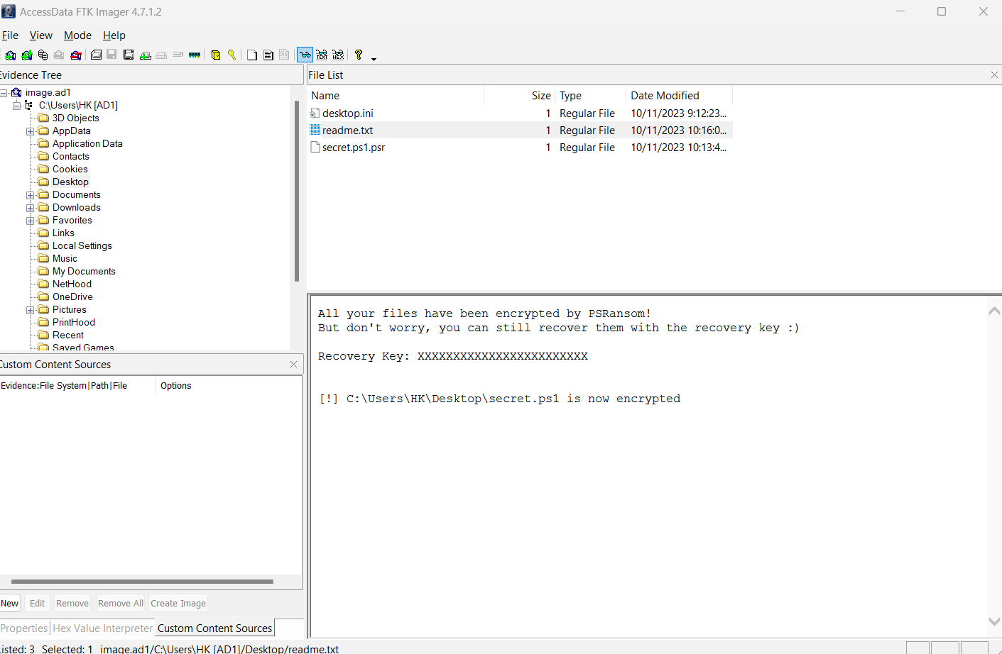Click the Export File Hash List icon
Screen dimensions: 1002x654
[268, 55]
